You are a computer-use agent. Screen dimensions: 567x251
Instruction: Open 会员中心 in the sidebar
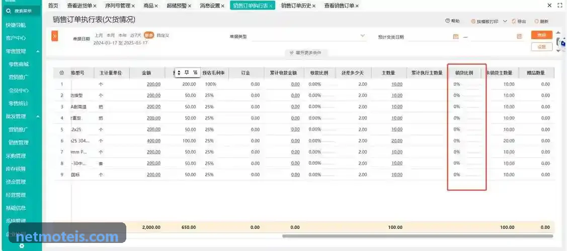[x=19, y=90]
